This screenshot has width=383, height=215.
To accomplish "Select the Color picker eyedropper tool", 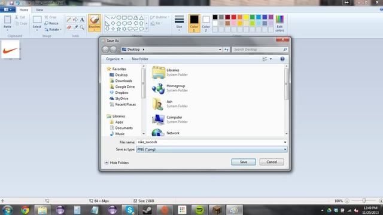I will point(75,27).
